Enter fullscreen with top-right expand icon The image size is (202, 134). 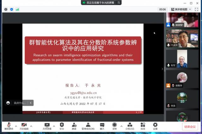click(x=196, y=9)
